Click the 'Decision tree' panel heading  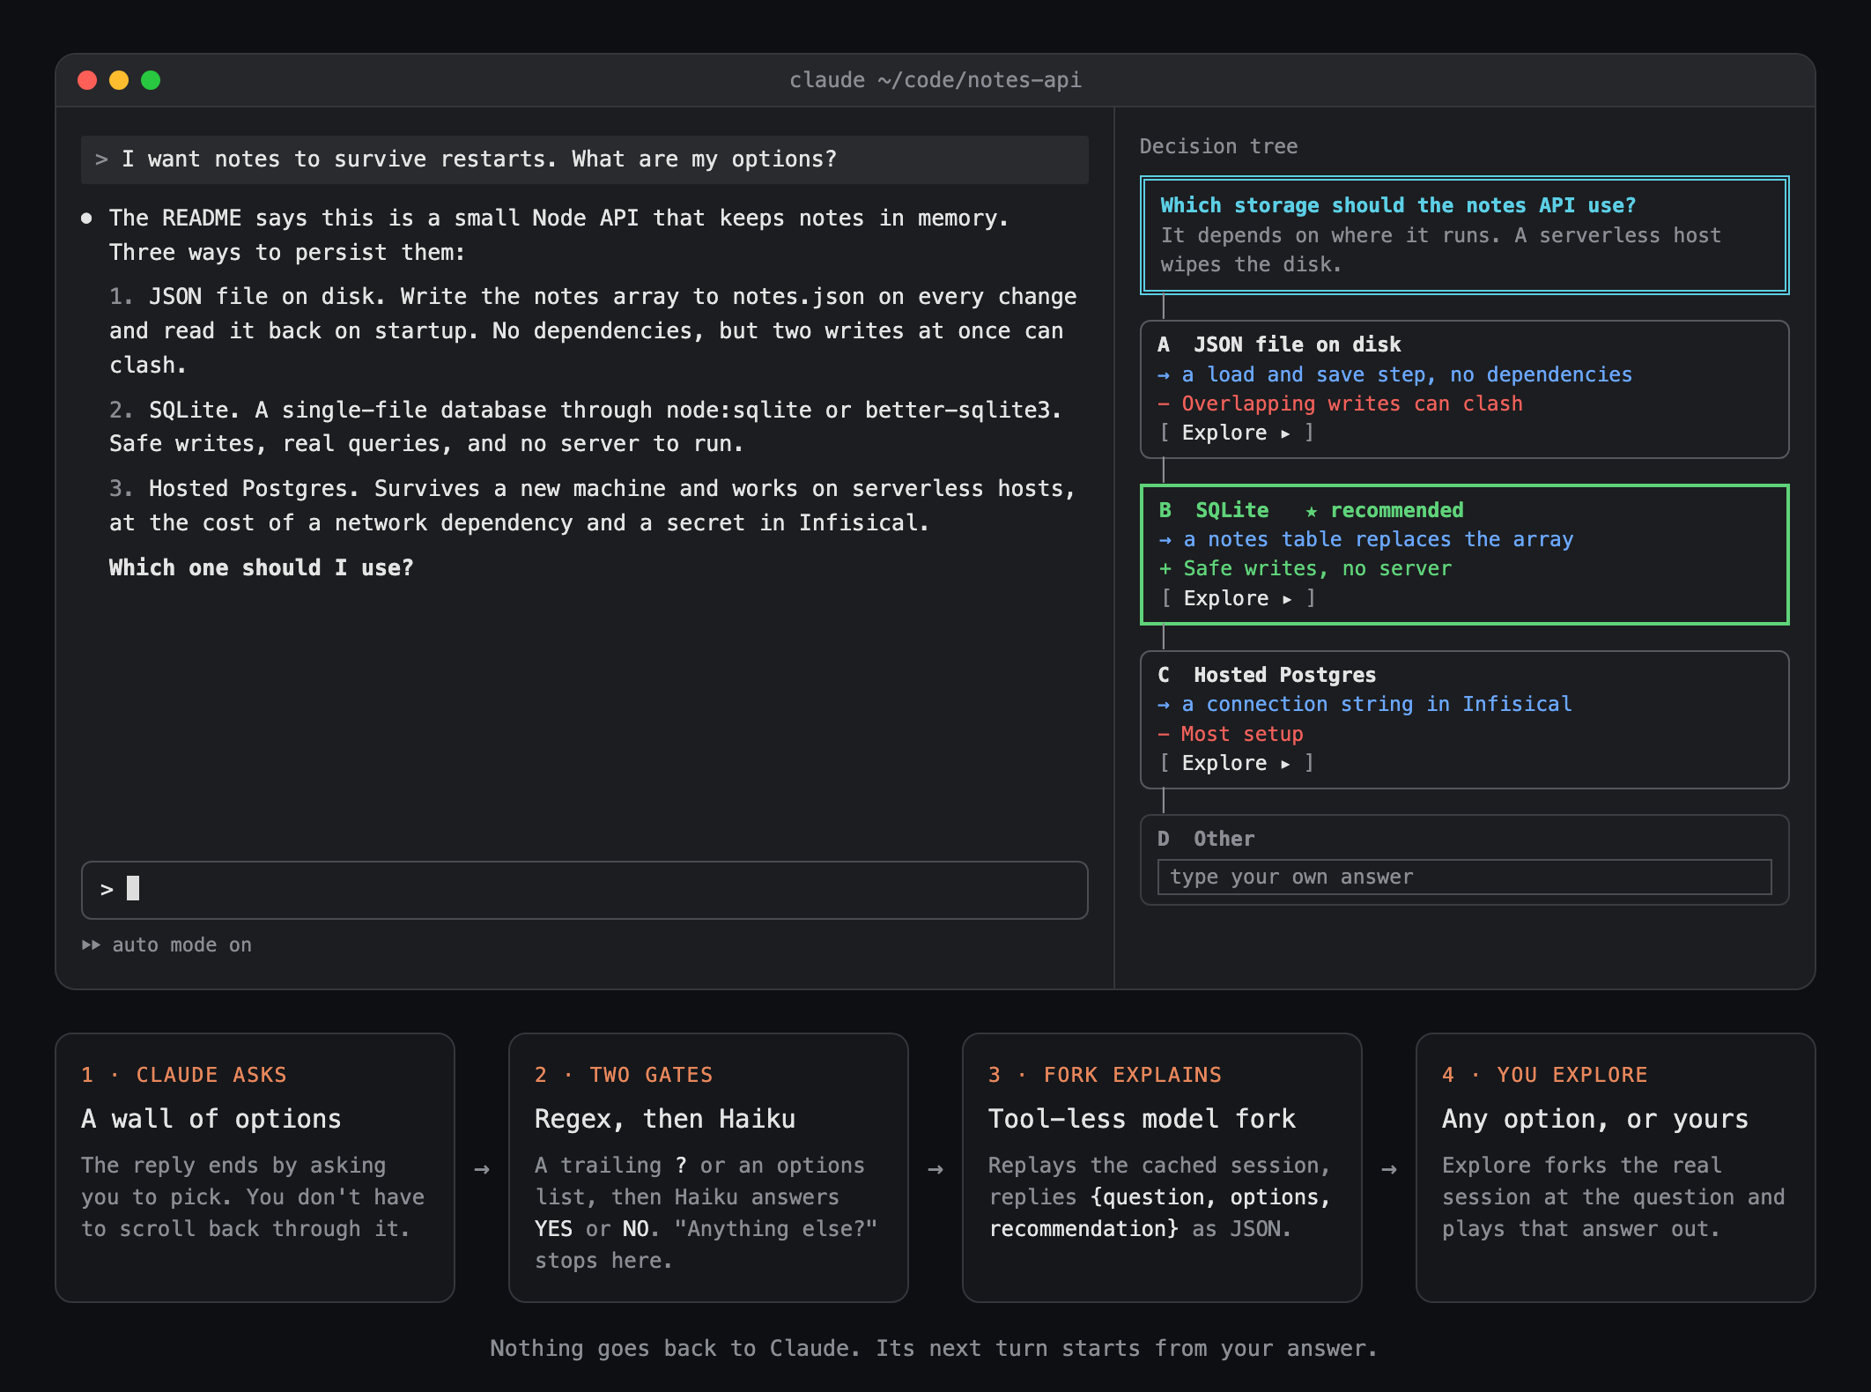click(1218, 146)
